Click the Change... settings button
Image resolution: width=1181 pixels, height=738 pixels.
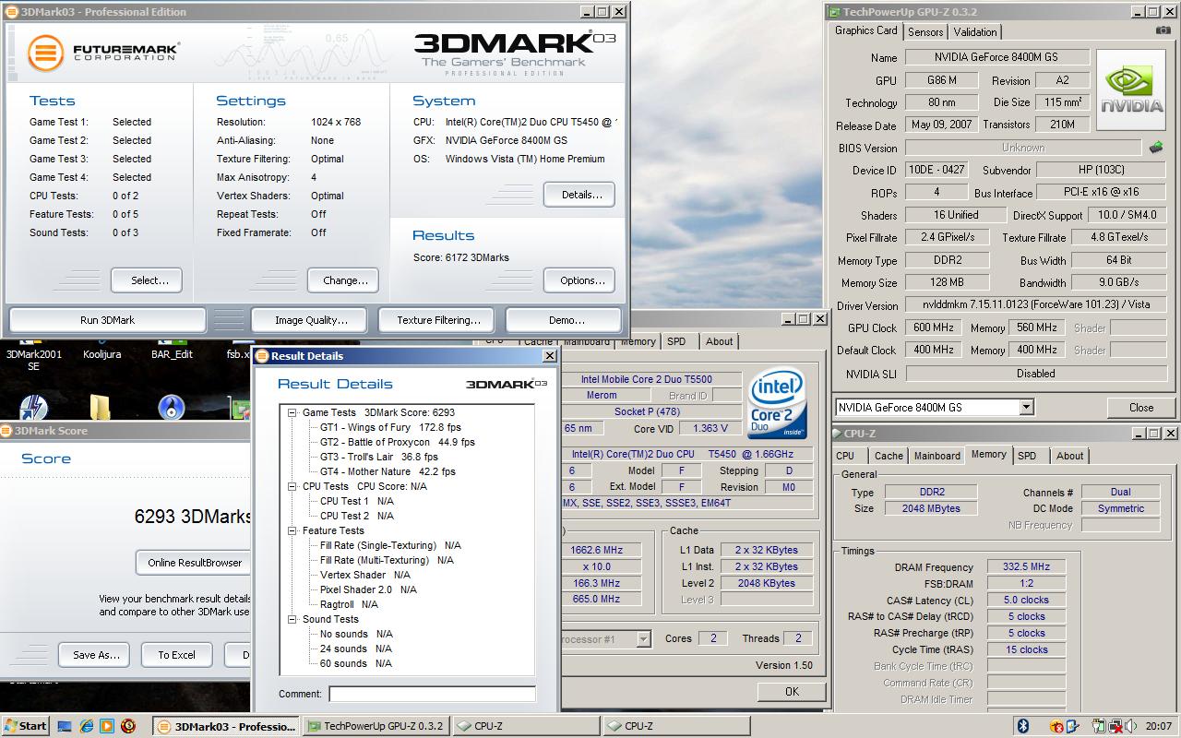344,280
